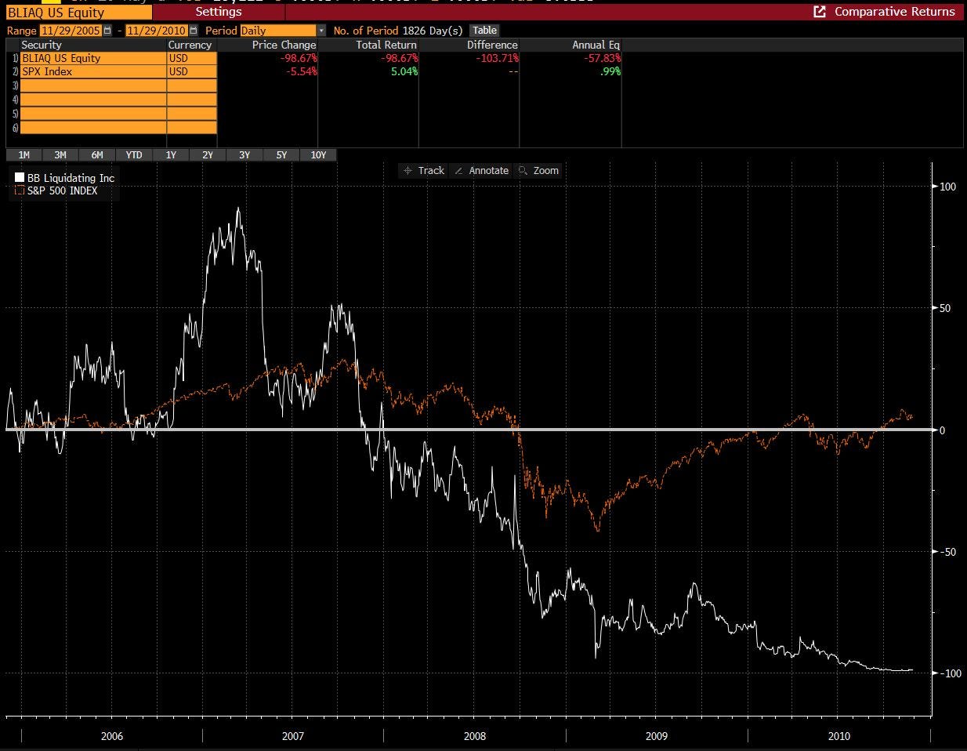Click empty security field in row 4
Screen dimensions: 967x751
pos(93,100)
